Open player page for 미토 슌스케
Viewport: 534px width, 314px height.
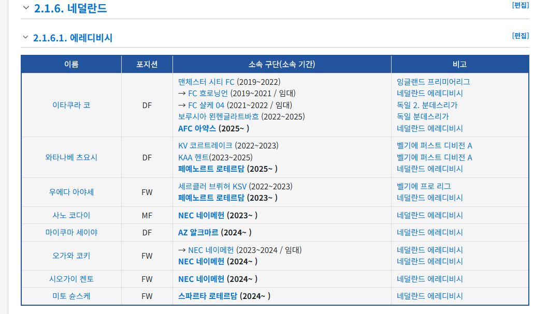coord(71,296)
